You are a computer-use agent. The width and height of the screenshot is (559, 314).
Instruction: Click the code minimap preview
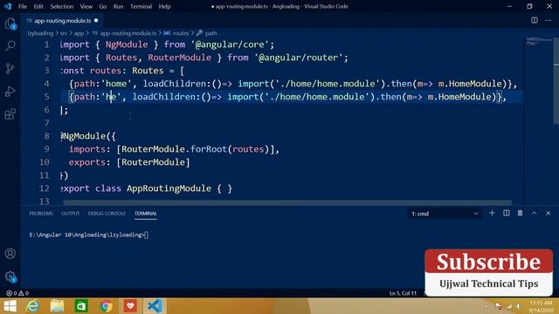[539, 41]
